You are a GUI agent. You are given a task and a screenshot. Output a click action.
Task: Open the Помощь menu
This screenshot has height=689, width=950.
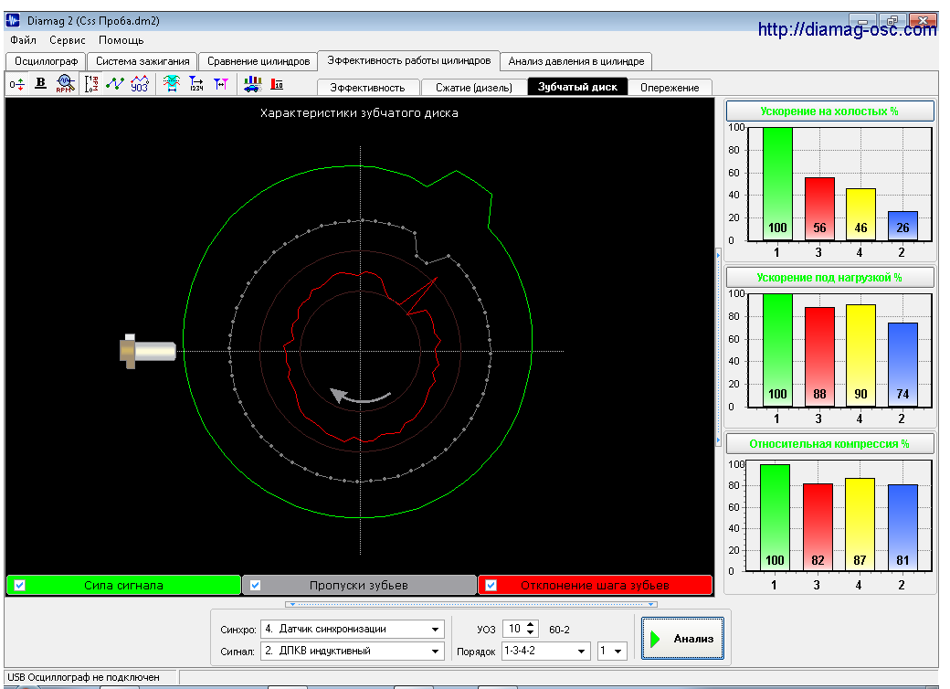point(121,40)
